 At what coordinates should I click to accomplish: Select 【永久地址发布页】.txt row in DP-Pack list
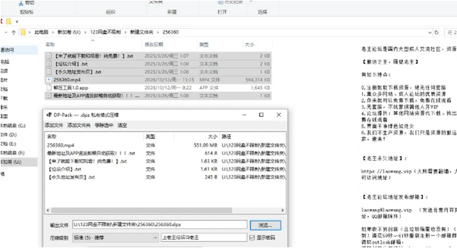(166, 177)
